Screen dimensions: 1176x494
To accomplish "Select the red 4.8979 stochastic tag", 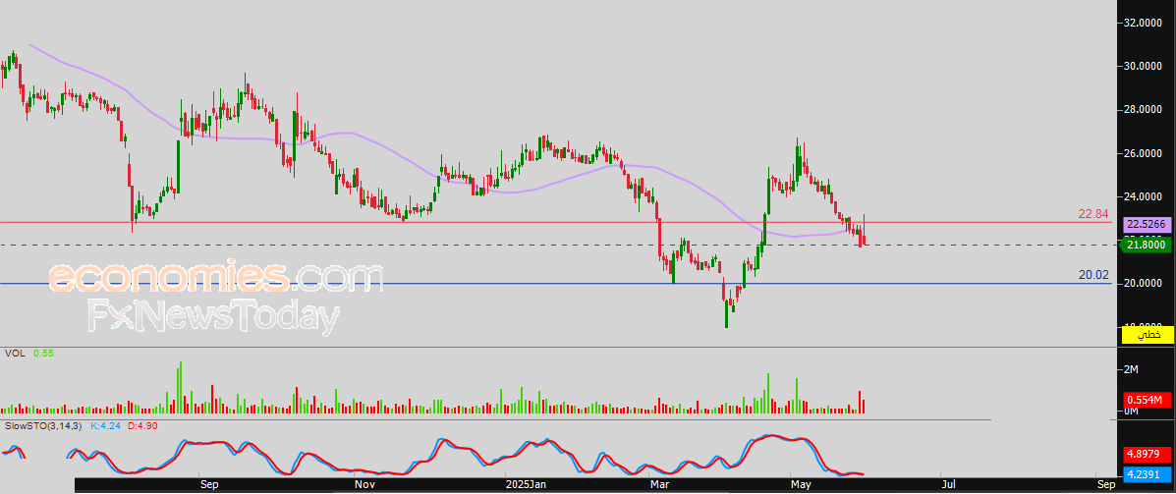I will (1146, 455).
